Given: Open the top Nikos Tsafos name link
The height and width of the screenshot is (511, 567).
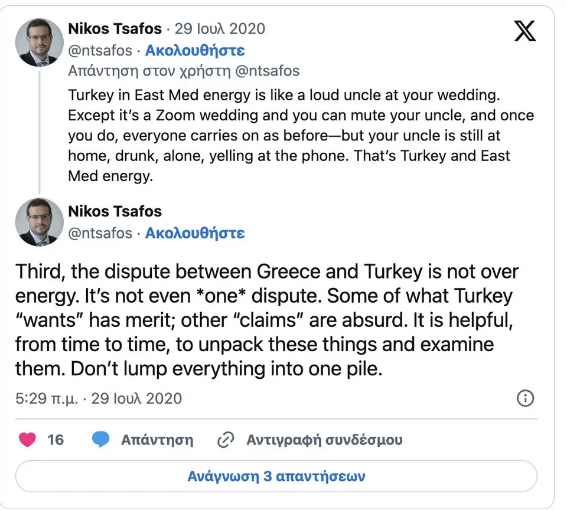Looking at the screenshot, I should (x=115, y=28).
